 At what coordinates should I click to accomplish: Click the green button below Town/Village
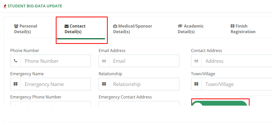220,103
